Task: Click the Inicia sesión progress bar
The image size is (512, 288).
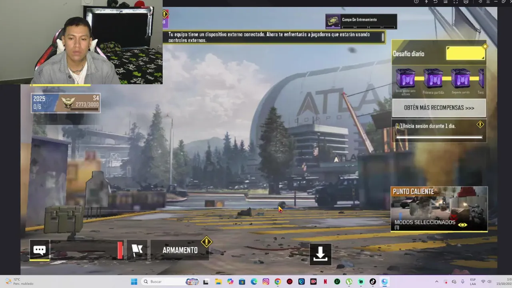Action: [439, 137]
